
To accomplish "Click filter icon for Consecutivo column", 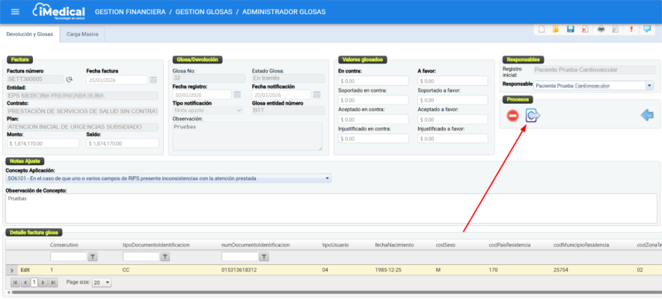I will pyautogui.click(x=93, y=257).
